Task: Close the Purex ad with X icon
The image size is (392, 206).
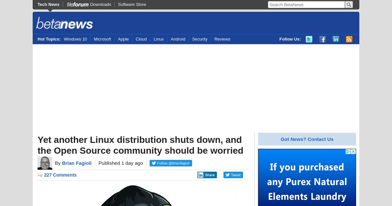Action: [x=353, y=152]
